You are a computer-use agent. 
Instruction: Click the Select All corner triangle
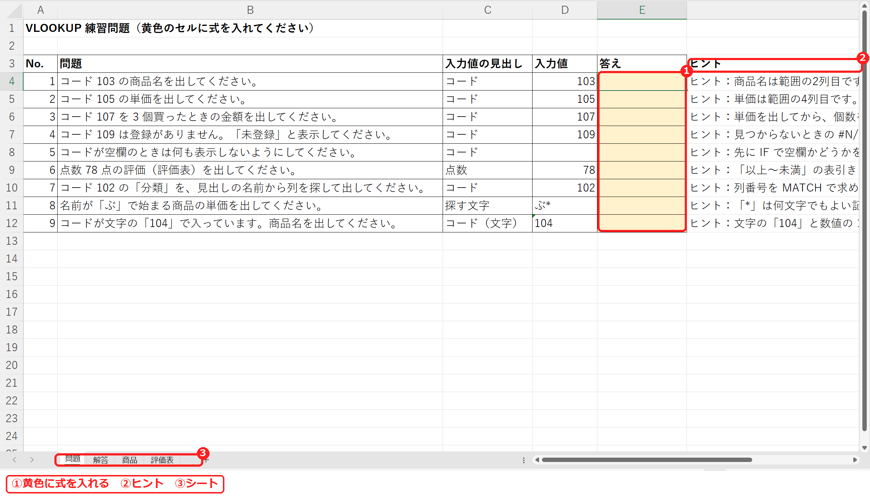[x=14, y=10]
